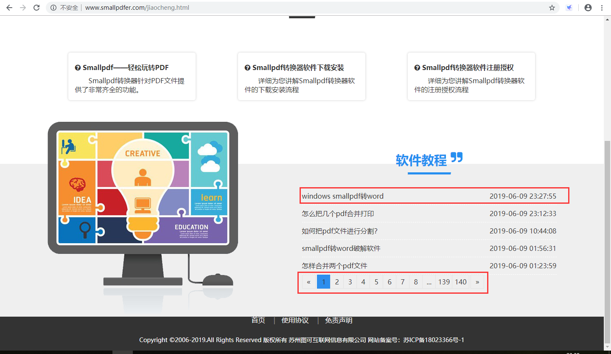Viewport: 611px width, 354px height.
Task: Click the site security info icon
Action: [x=53, y=8]
